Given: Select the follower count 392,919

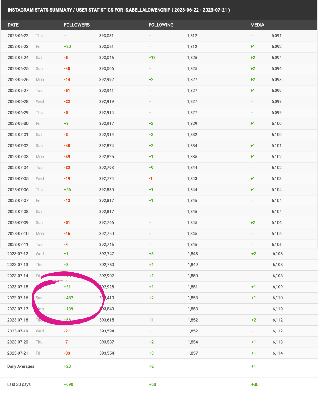Looking at the screenshot, I should click(x=106, y=101).
